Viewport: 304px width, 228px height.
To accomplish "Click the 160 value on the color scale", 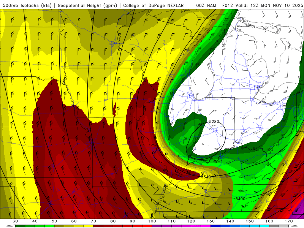I will (x=269, y=221).
